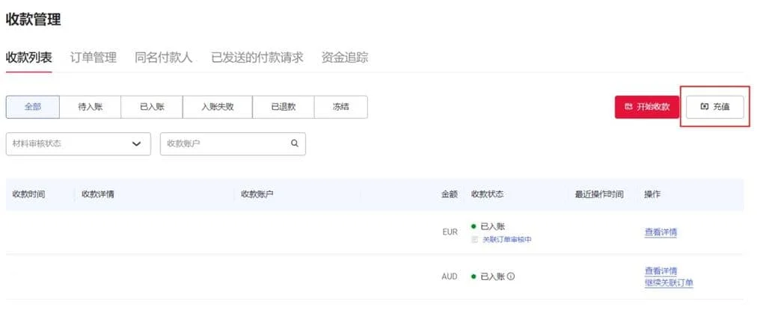Click the 最近操作时间 column header
The width and height of the screenshot is (766, 310).
(x=599, y=194)
